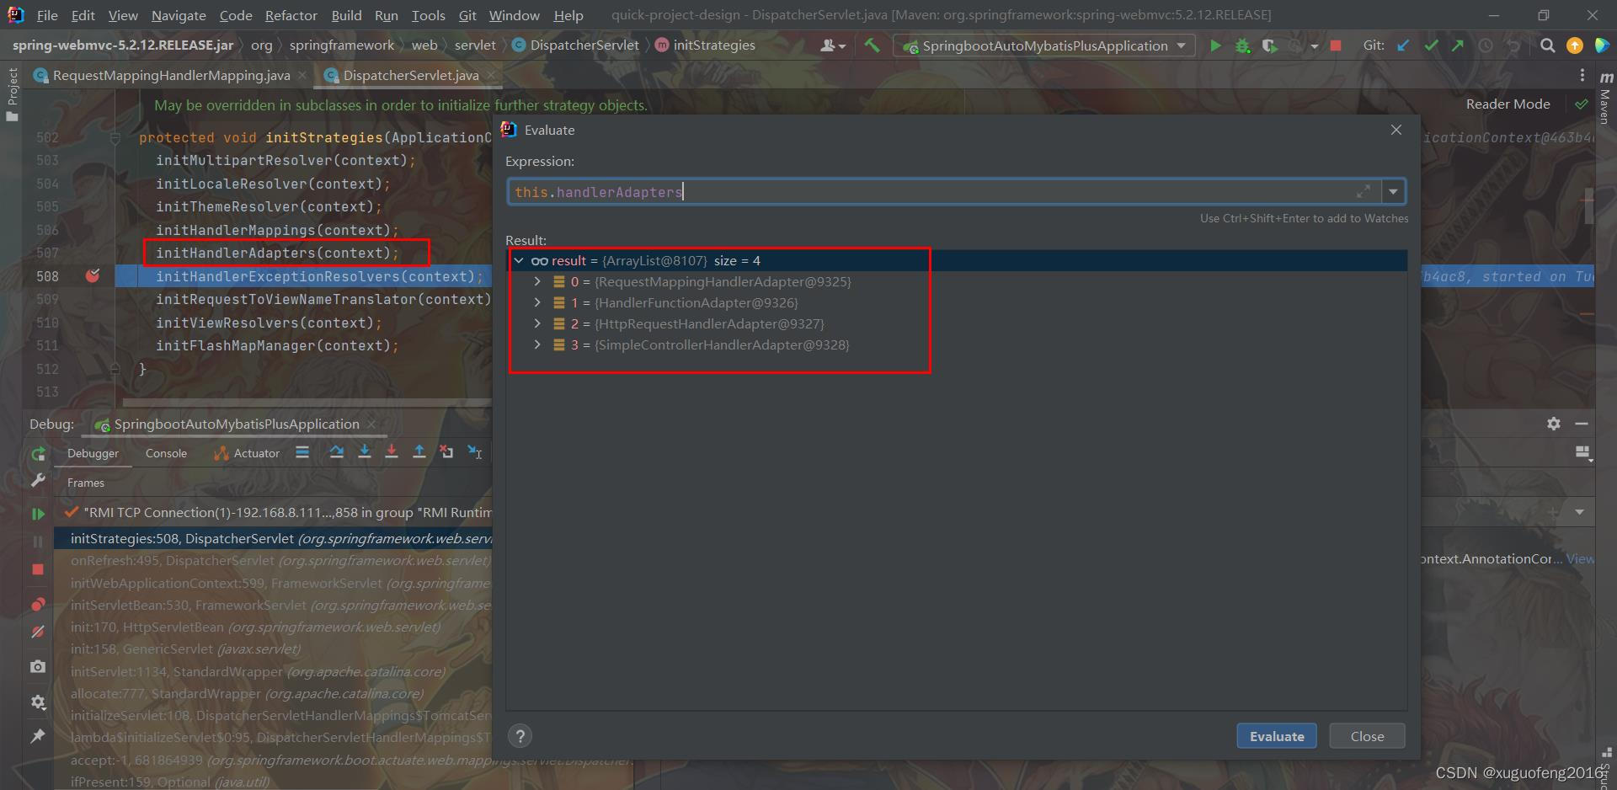The width and height of the screenshot is (1617, 790).
Task: Collapse the result ArrayList node
Action: click(x=519, y=261)
